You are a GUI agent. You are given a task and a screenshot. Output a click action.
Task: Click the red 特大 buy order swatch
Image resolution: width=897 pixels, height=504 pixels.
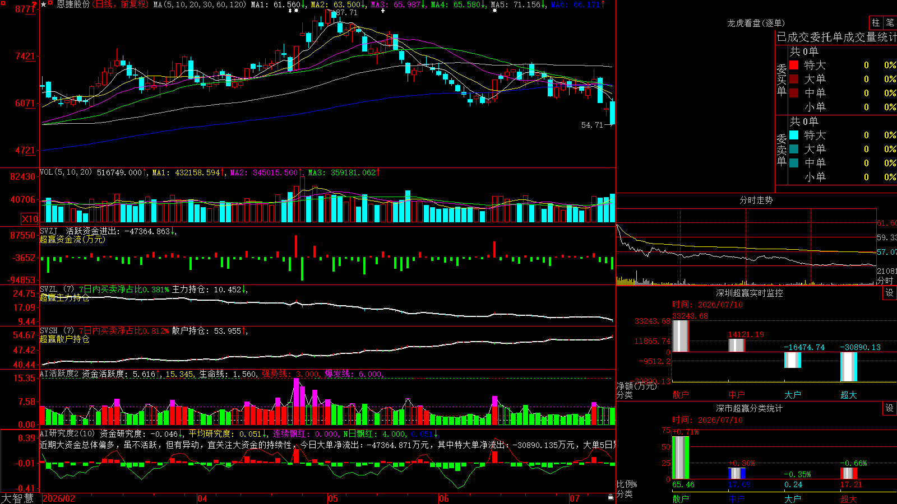(794, 65)
